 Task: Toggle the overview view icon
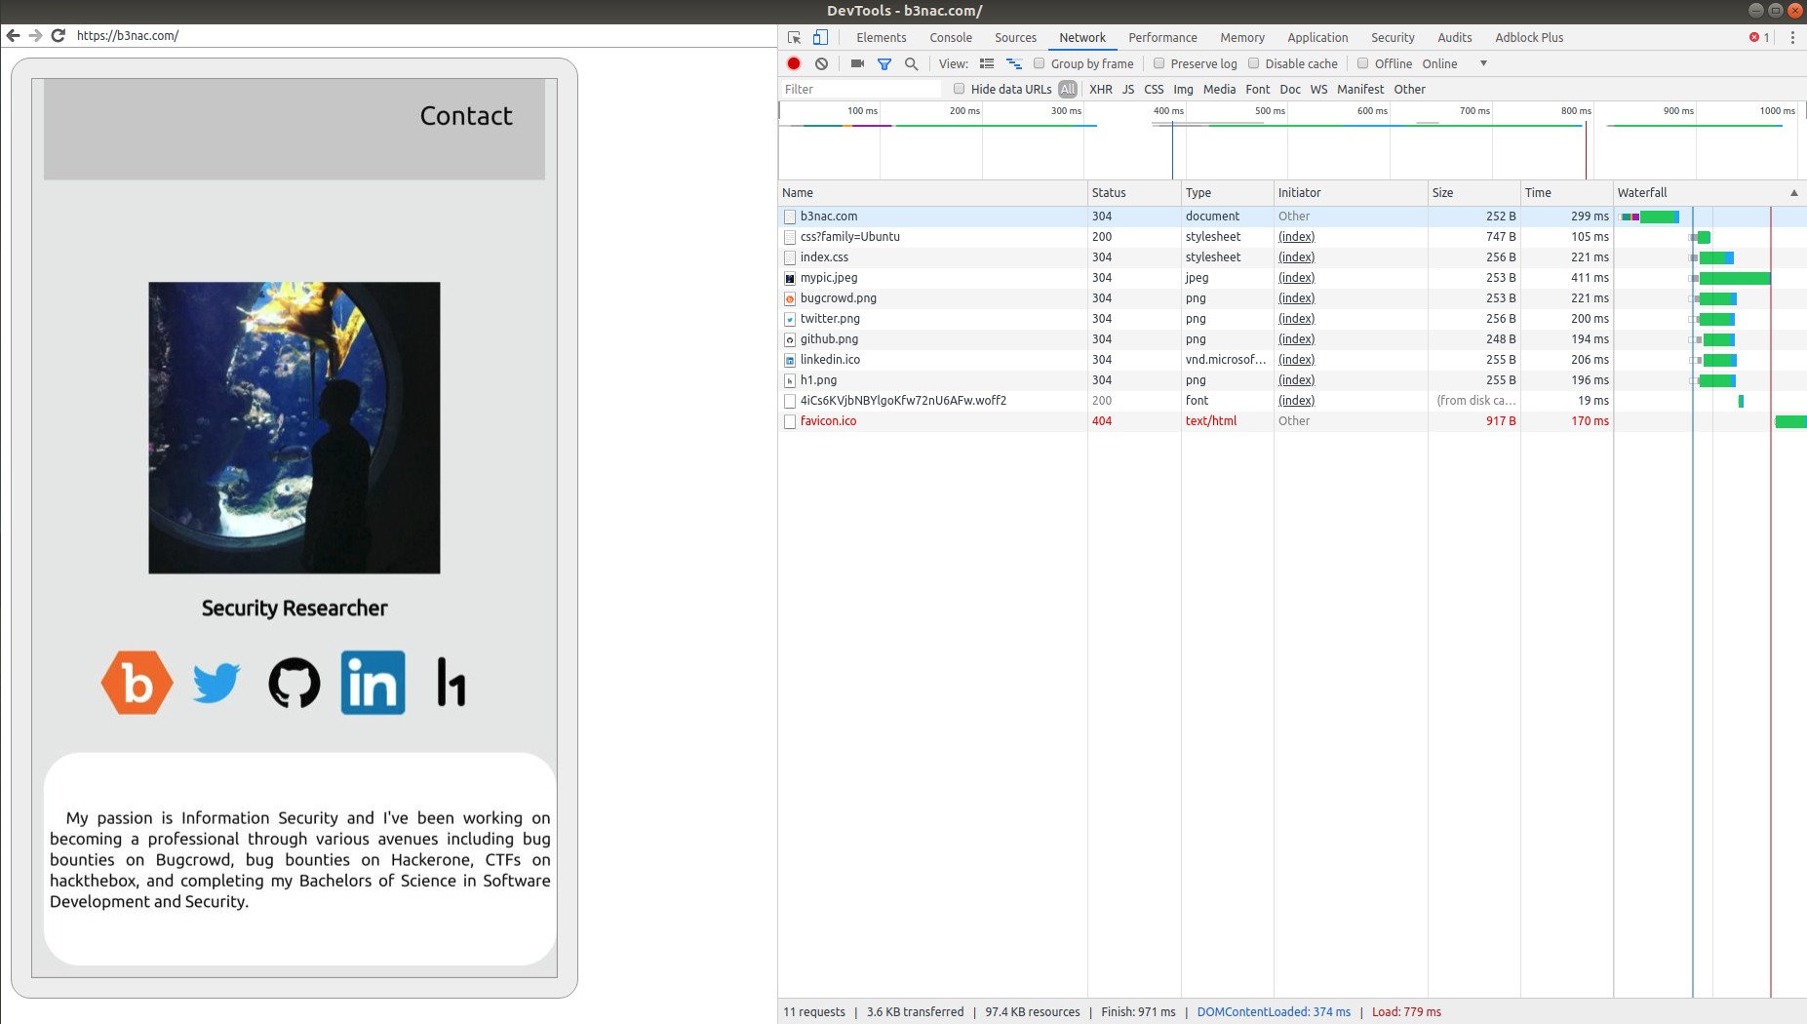(x=1014, y=63)
